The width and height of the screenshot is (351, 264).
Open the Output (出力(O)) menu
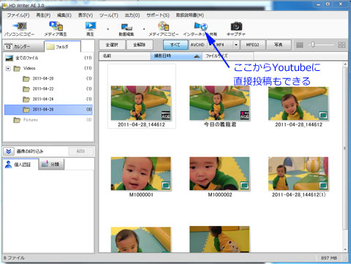132,15
